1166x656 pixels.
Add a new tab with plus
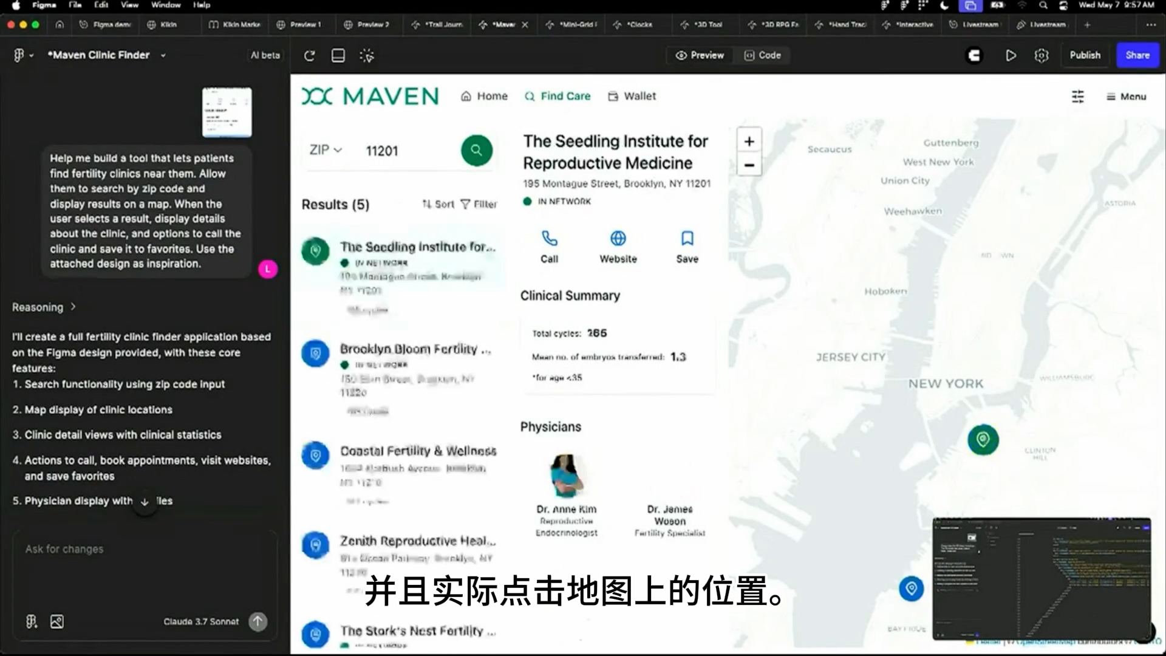[1087, 24]
